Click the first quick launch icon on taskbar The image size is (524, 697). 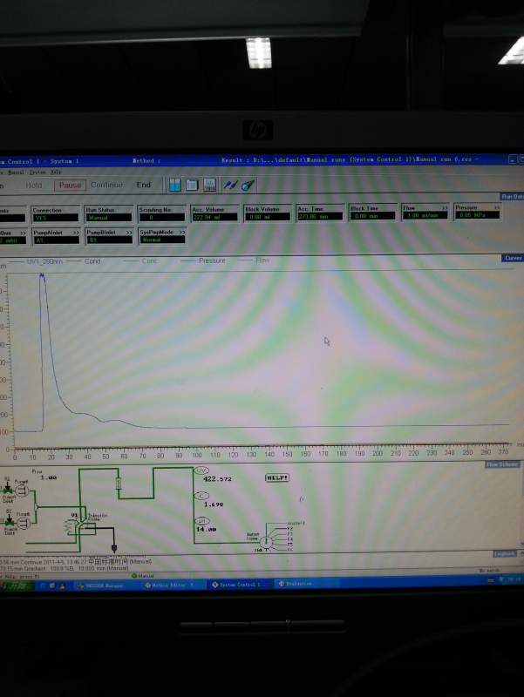point(43,585)
